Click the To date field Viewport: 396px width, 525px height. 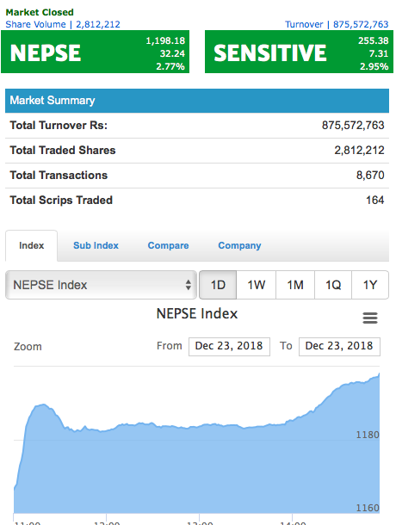(x=339, y=347)
